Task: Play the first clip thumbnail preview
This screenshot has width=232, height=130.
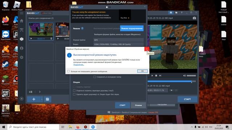Action: point(31,39)
